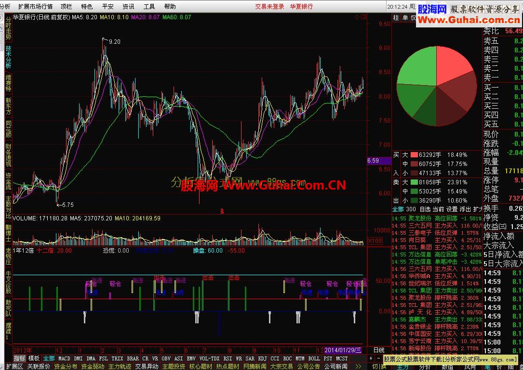Image resolution: width=523 pixels, height=370 pixels.
Task: Select the RSI indicator
Action: 228,358
